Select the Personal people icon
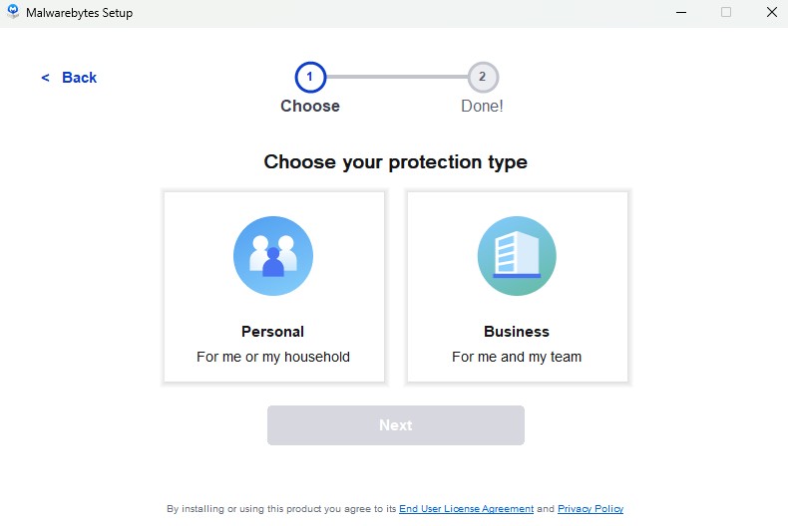 click(273, 256)
